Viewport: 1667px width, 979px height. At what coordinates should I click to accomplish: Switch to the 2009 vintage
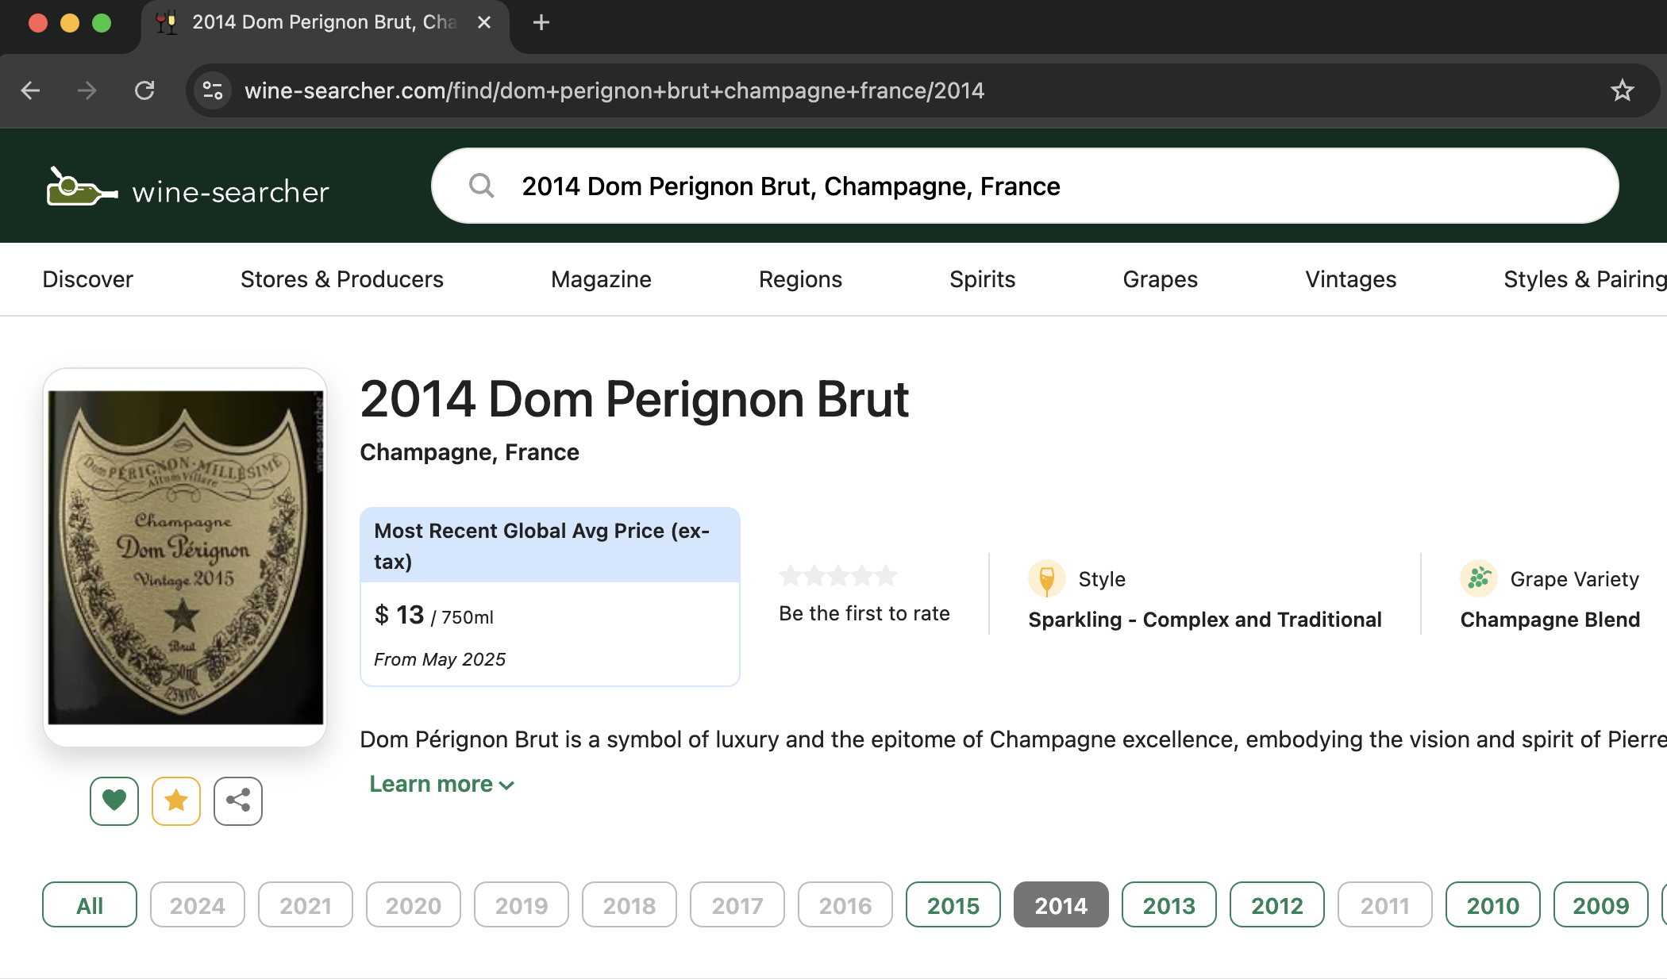click(x=1601, y=904)
